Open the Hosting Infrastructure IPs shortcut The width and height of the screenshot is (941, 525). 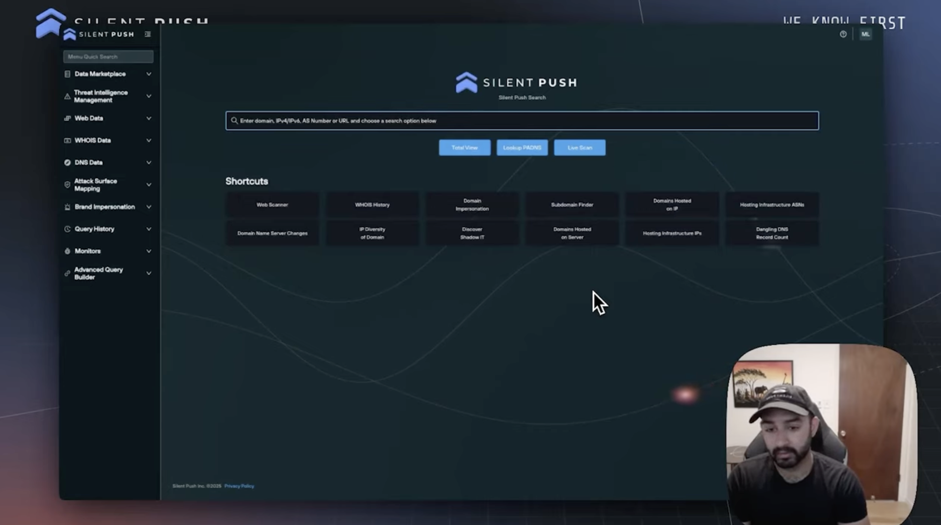click(x=672, y=233)
